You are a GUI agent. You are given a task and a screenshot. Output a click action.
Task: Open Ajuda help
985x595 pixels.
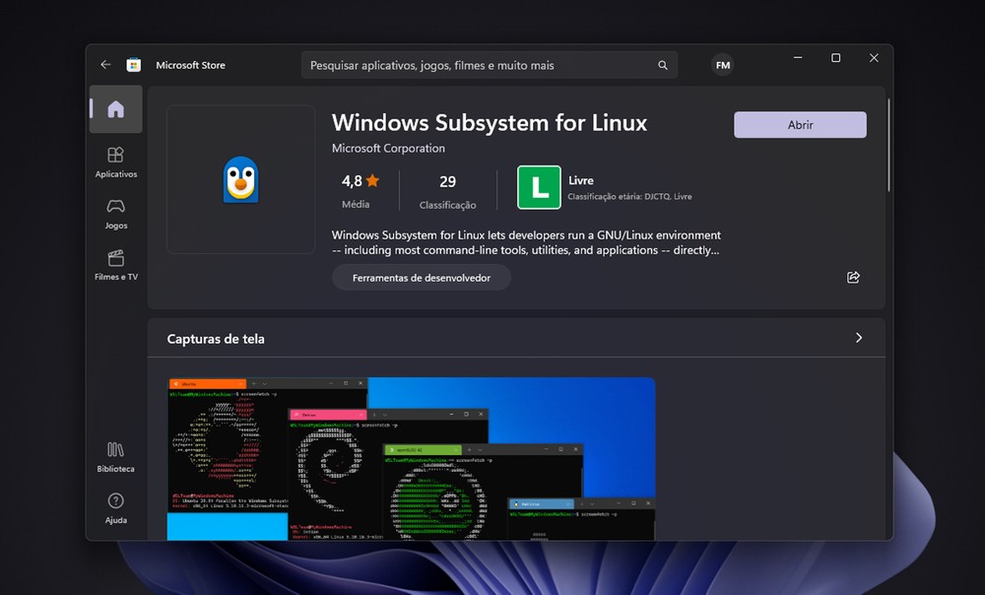click(115, 508)
